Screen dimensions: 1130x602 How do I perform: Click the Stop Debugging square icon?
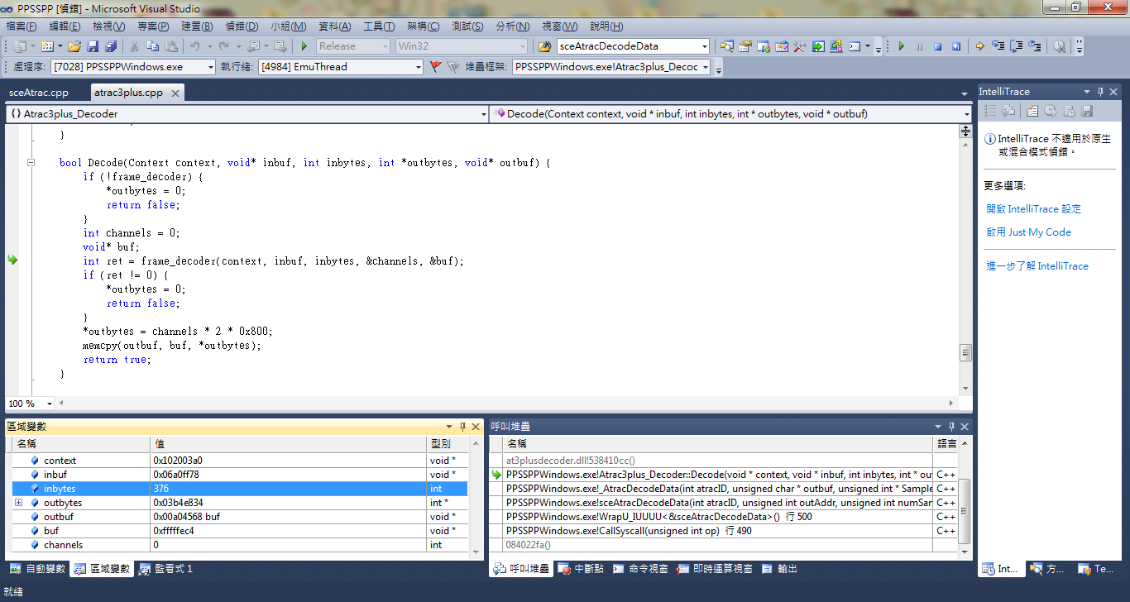[x=938, y=46]
